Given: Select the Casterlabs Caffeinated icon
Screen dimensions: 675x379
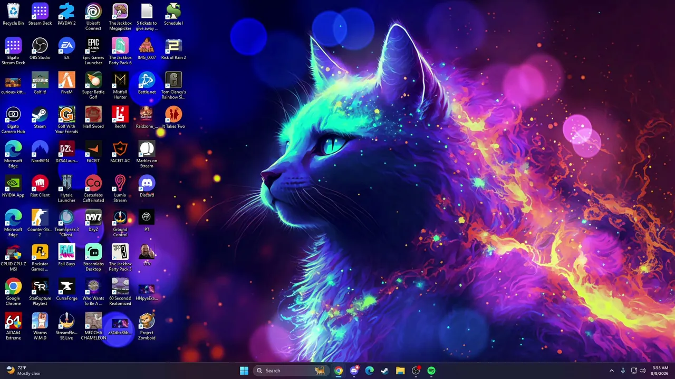Looking at the screenshot, I should (x=93, y=189).
